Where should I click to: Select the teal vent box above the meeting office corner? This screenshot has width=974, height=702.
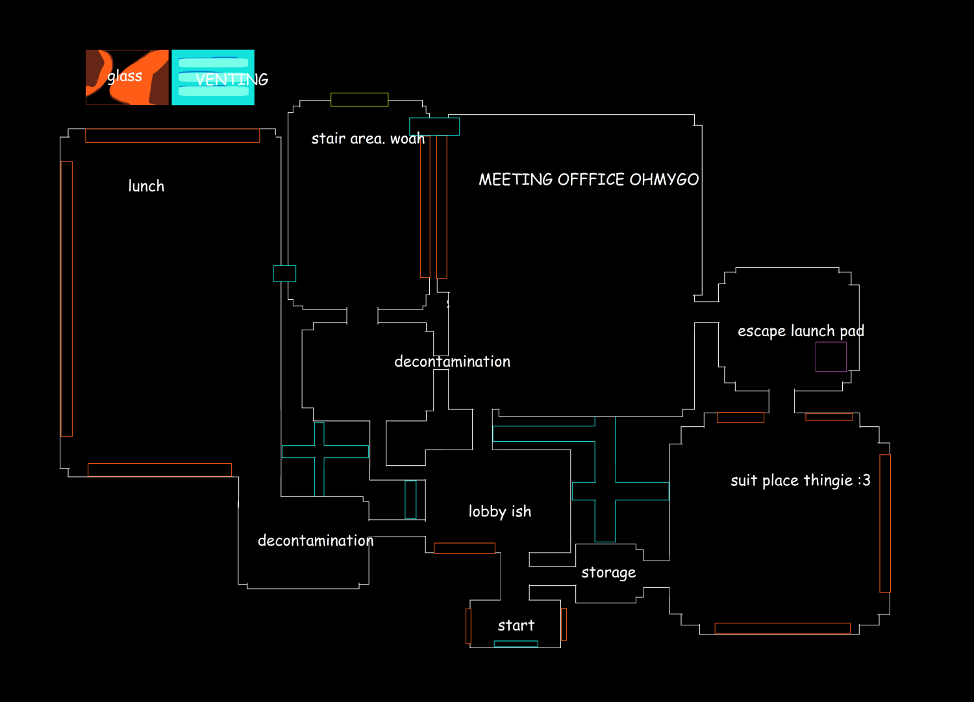[434, 127]
